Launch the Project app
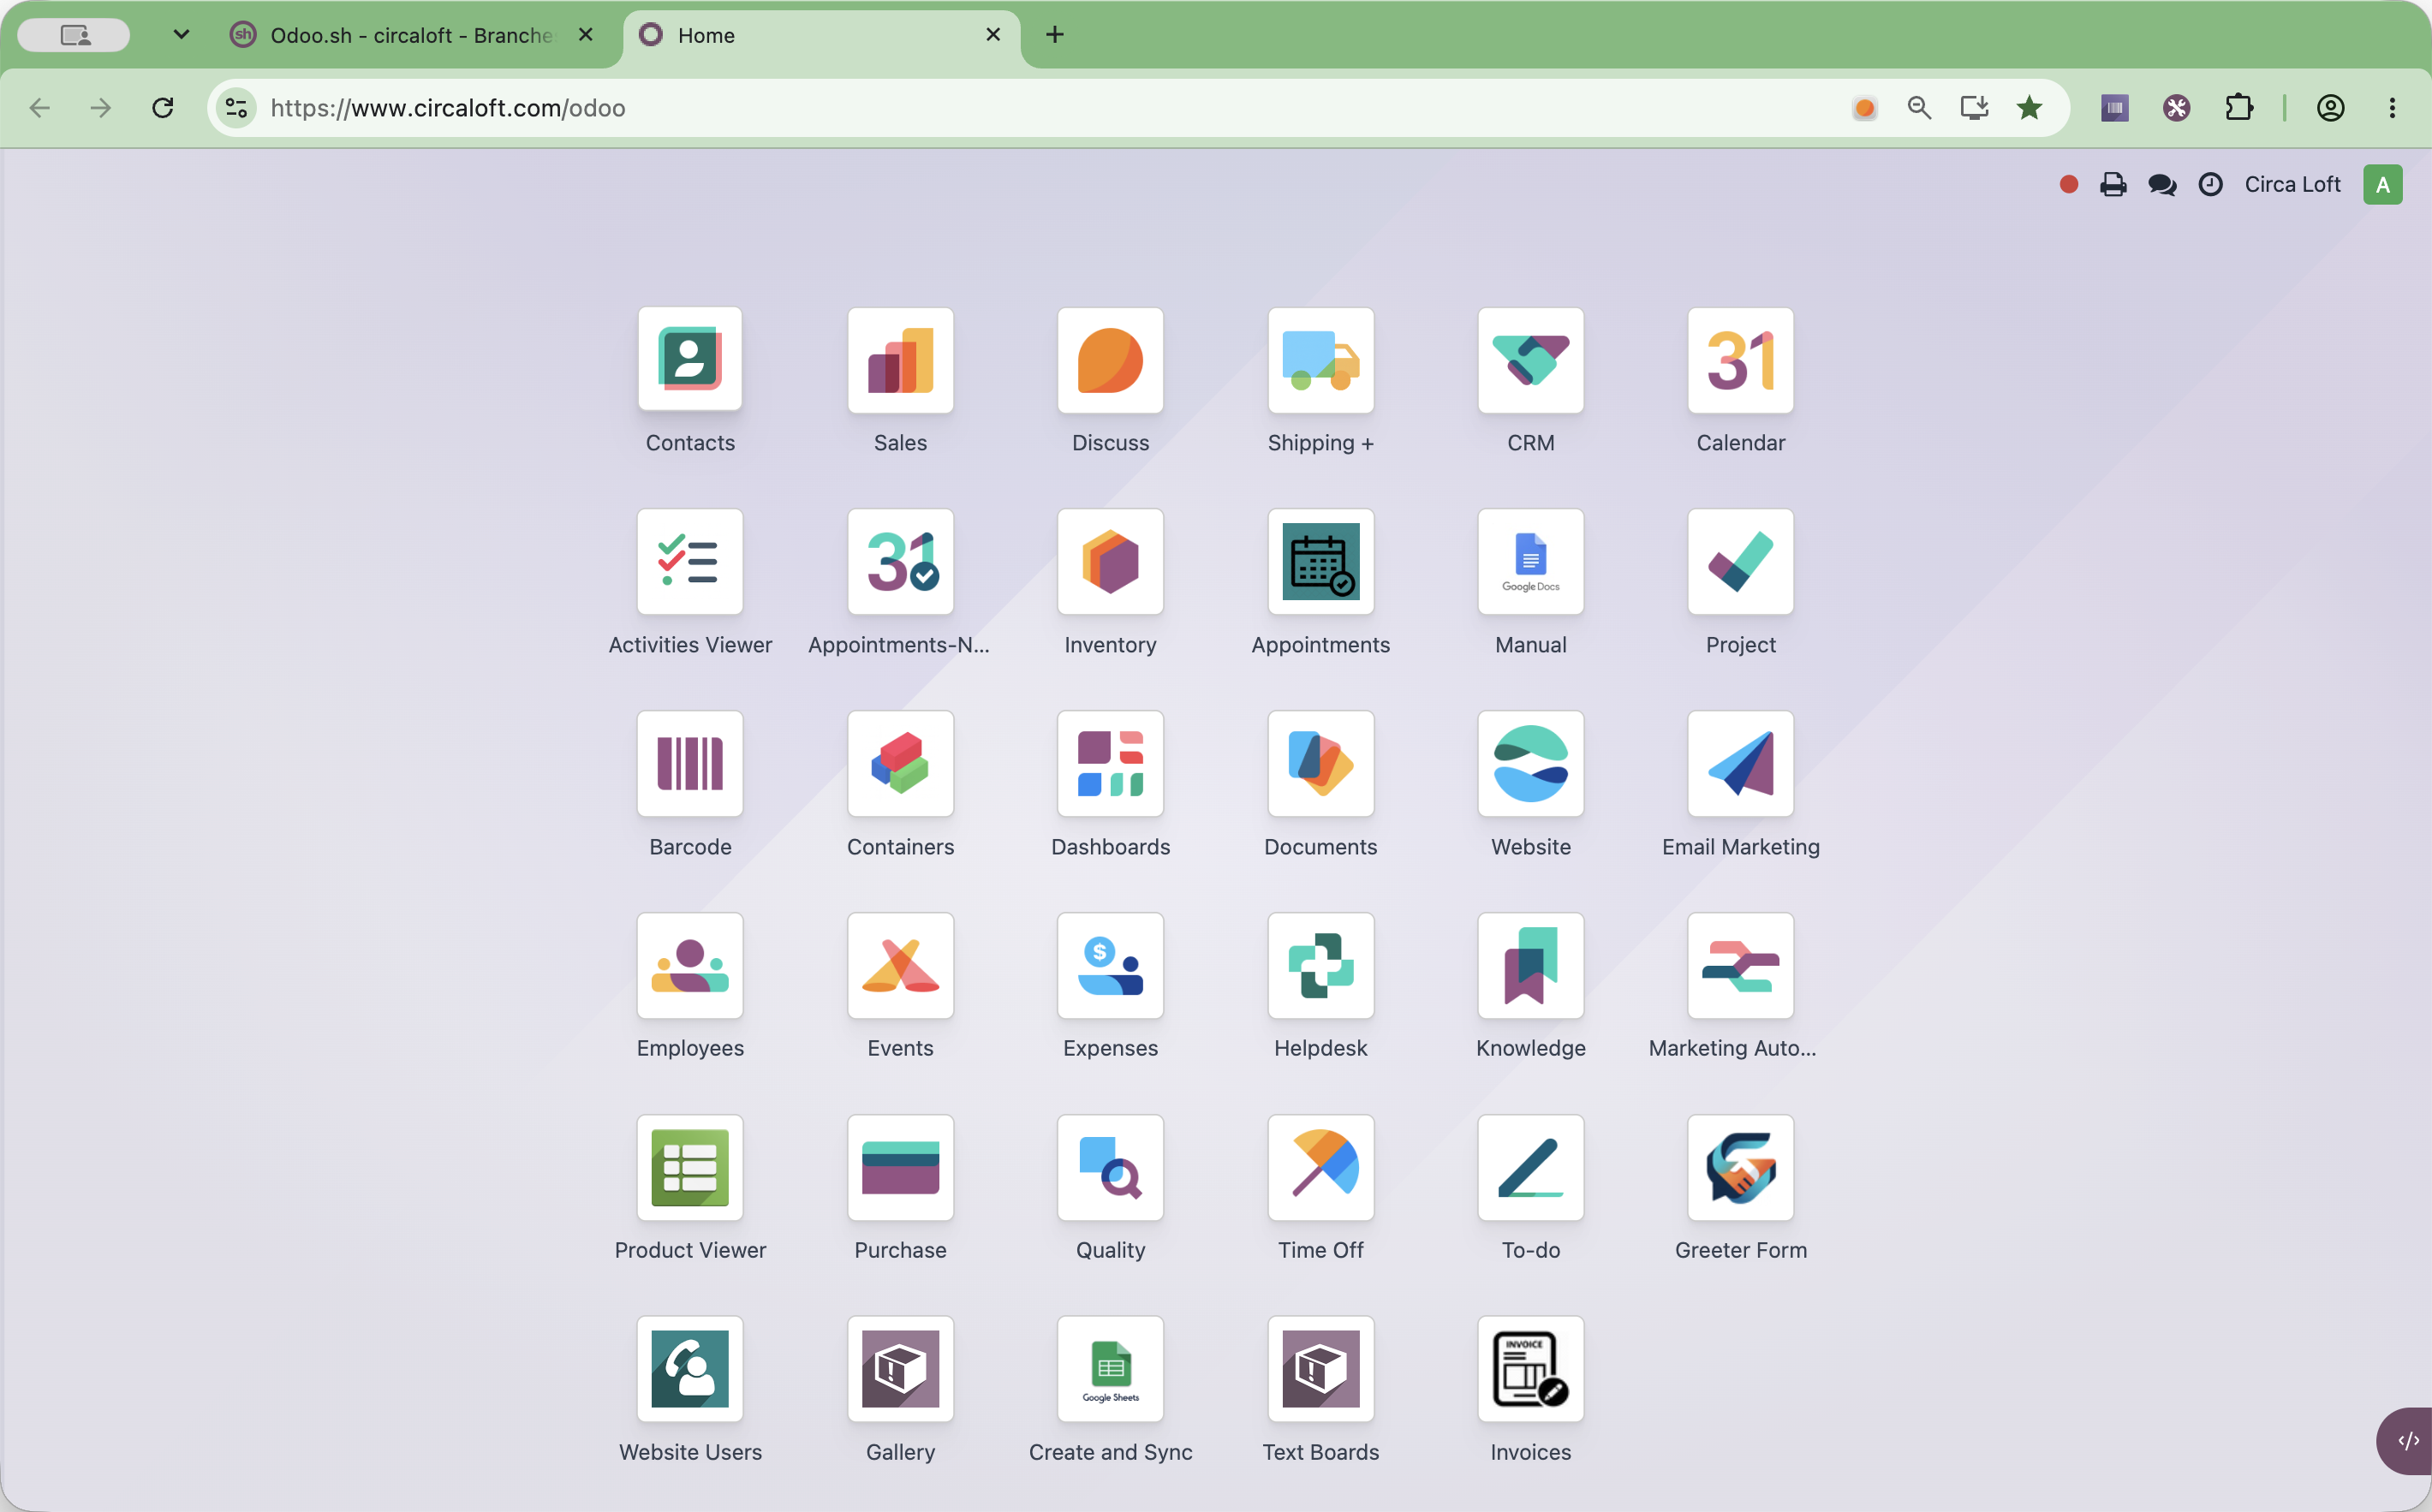Screen dimensions: 2432x1512 click(1740, 562)
